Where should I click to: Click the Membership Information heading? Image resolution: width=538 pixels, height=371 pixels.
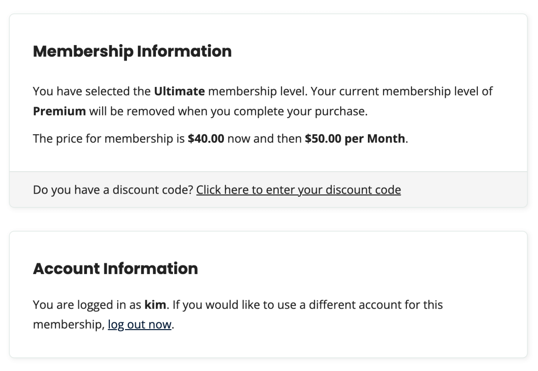(x=132, y=51)
